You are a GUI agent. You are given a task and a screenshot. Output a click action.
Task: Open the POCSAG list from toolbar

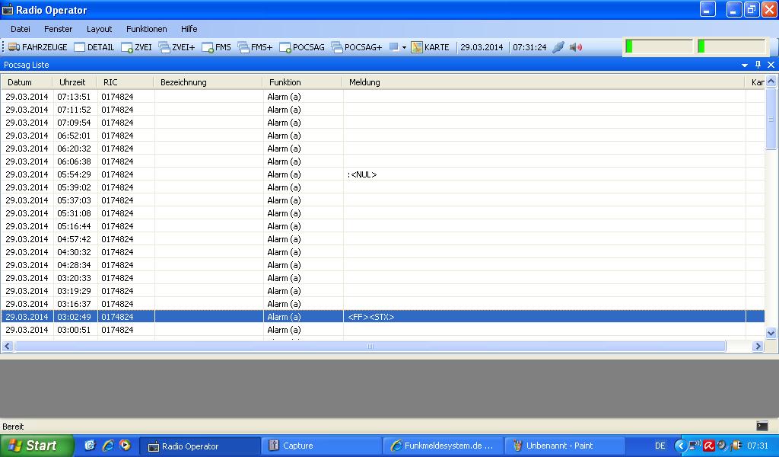[x=302, y=47]
